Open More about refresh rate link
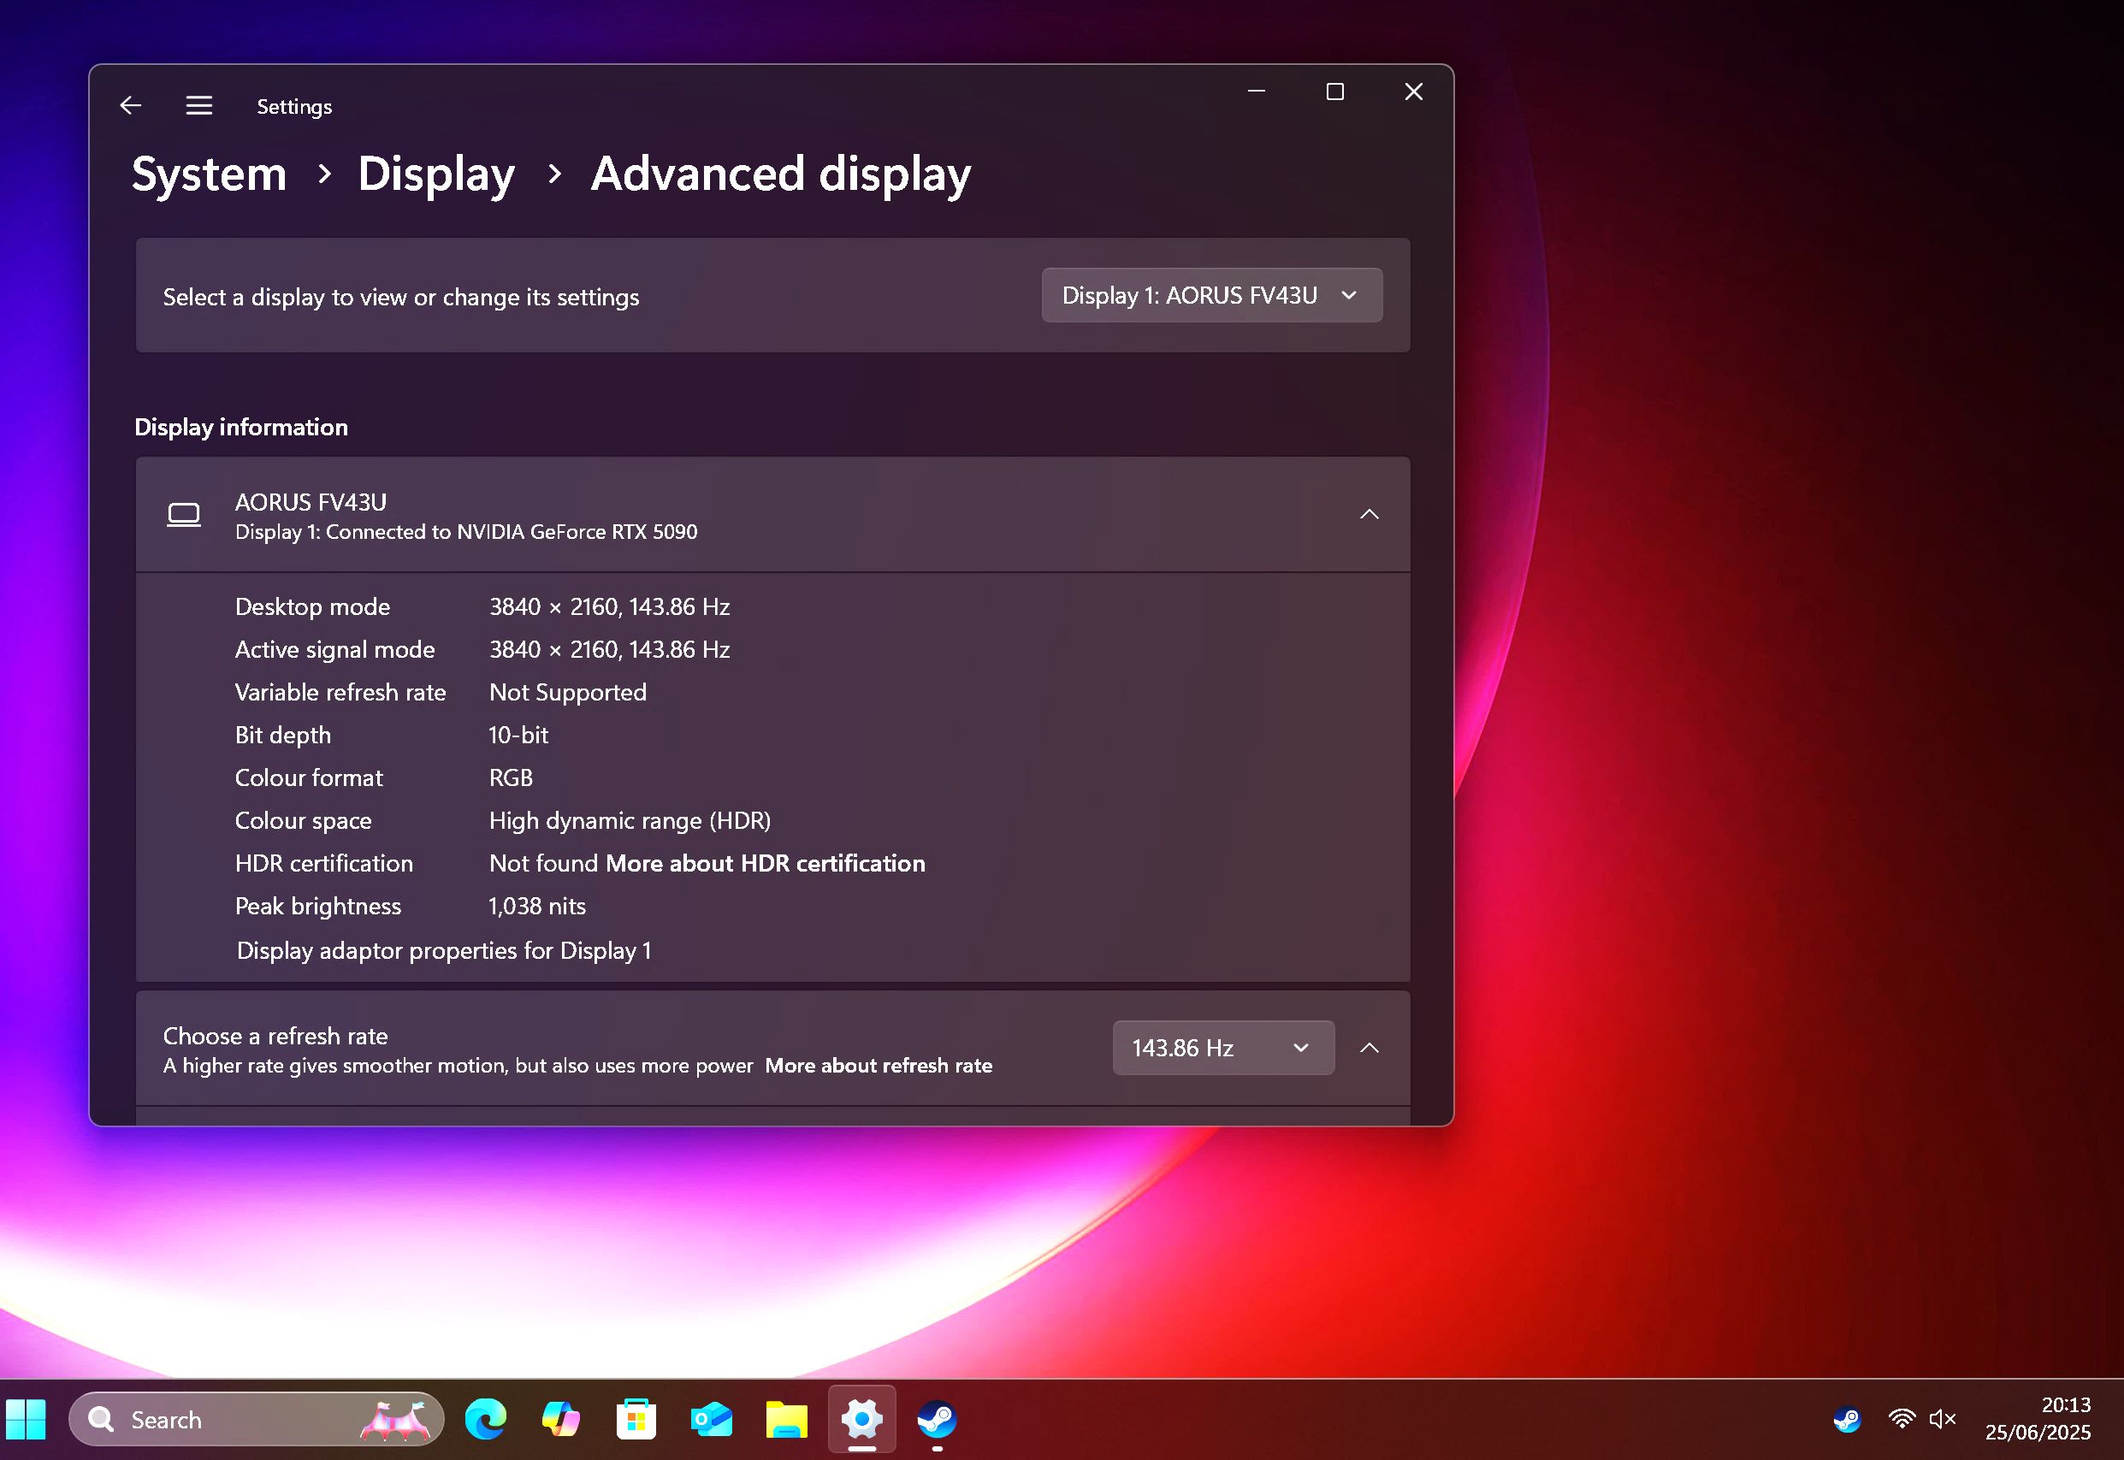Screen dimensions: 2124x1460 (879, 1066)
